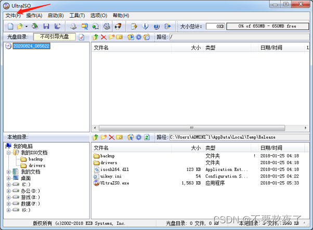Click the boot properties checkmark document icon

[x=82, y=37]
